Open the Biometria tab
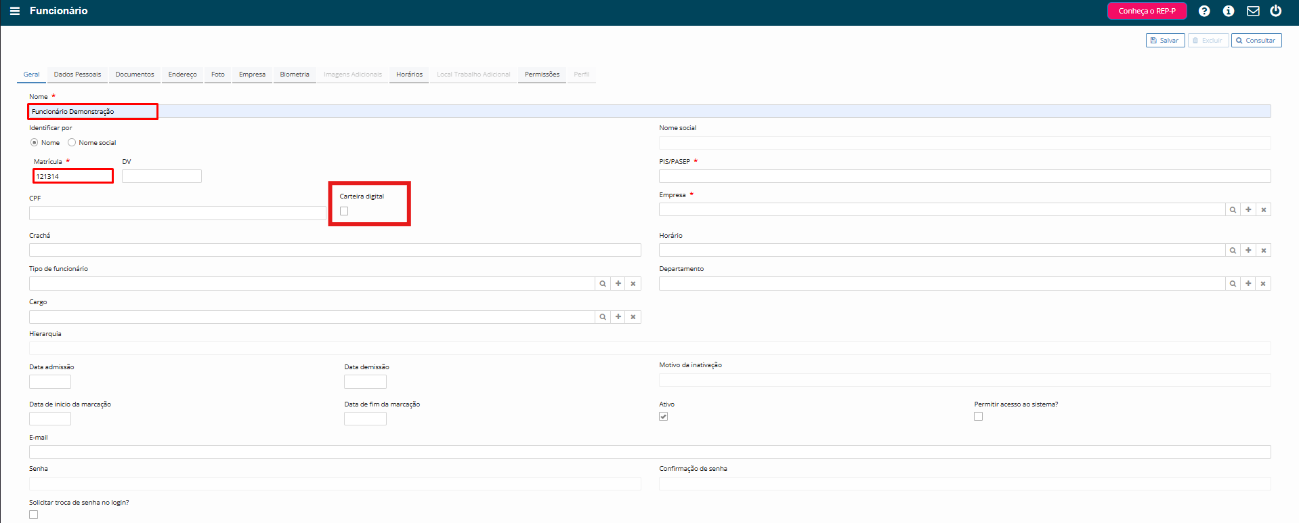The image size is (1299, 523). 295,75
